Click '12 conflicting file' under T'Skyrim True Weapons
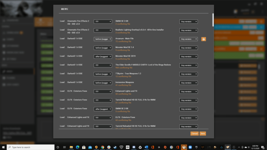This screenshot has width=267, height=150. tap(123, 76)
